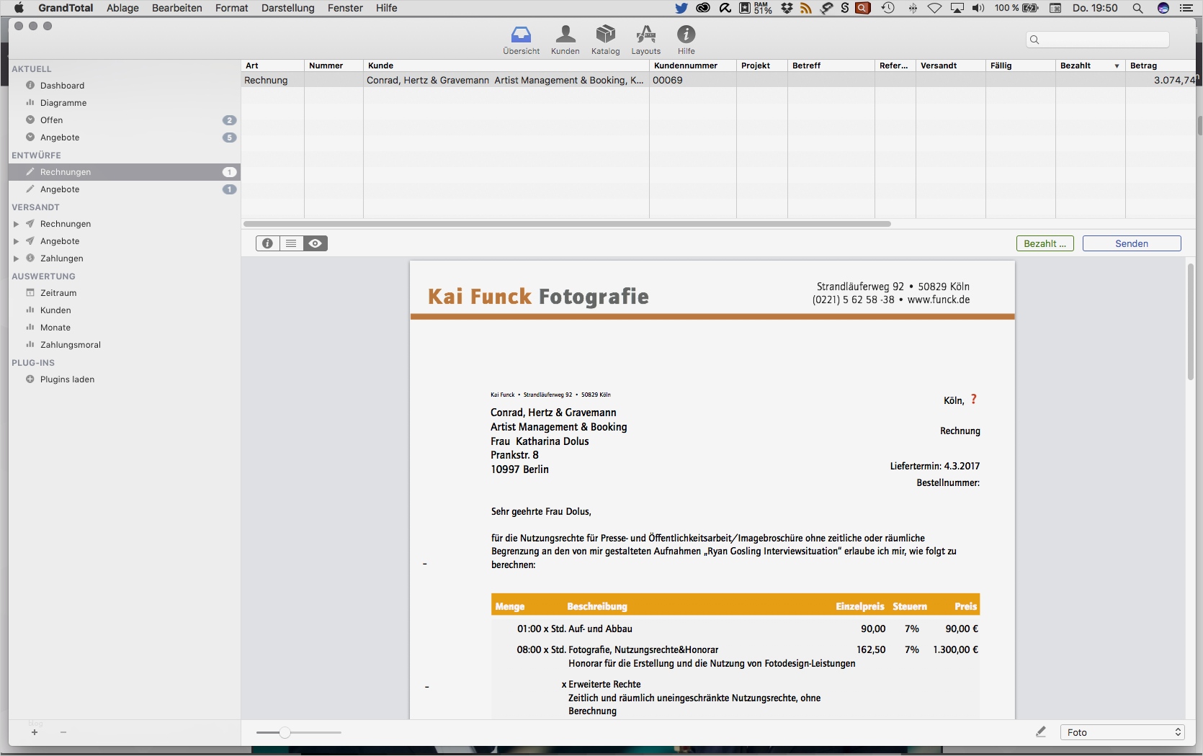This screenshot has height=756, width=1203.
Task: Open the Bearbeiten menu
Action: [176, 8]
